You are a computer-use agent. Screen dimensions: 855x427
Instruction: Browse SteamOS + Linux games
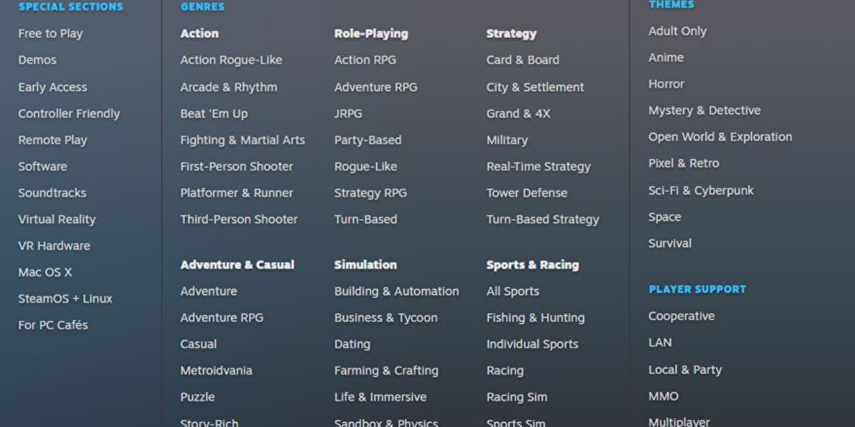pos(65,298)
